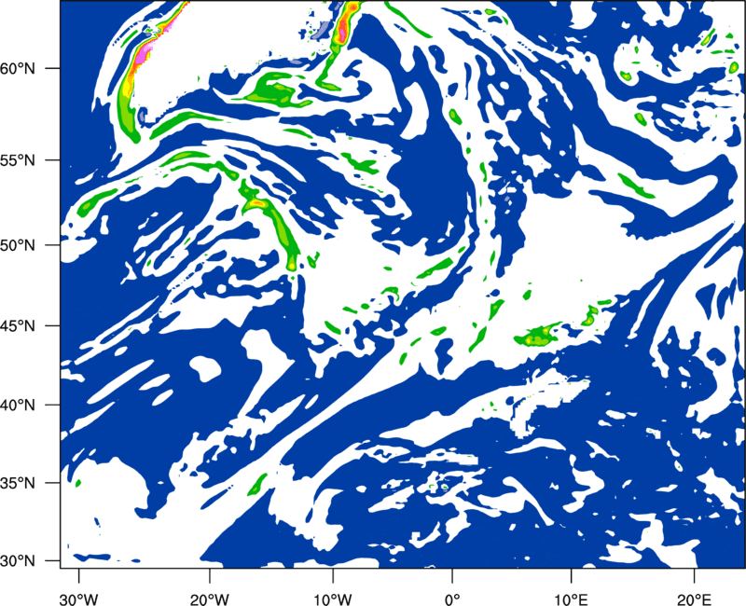Click the 60°N latitude label
This screenshot has width=746, height=606.
tap(18, 68)
